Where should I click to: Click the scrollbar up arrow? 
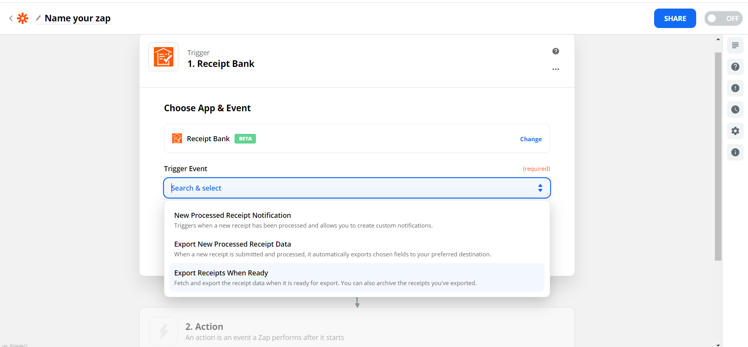[x=718, y=39]
